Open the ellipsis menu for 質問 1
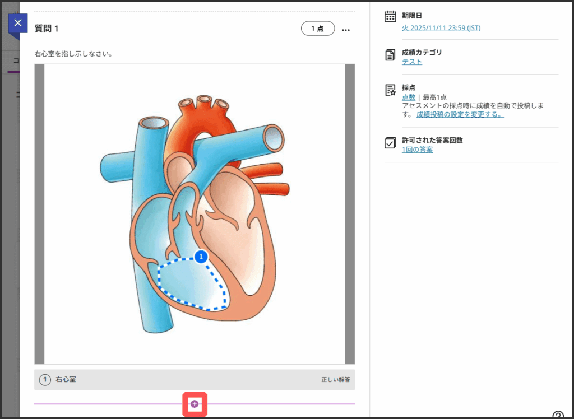 pyautogui.click(x=345, y=29)
